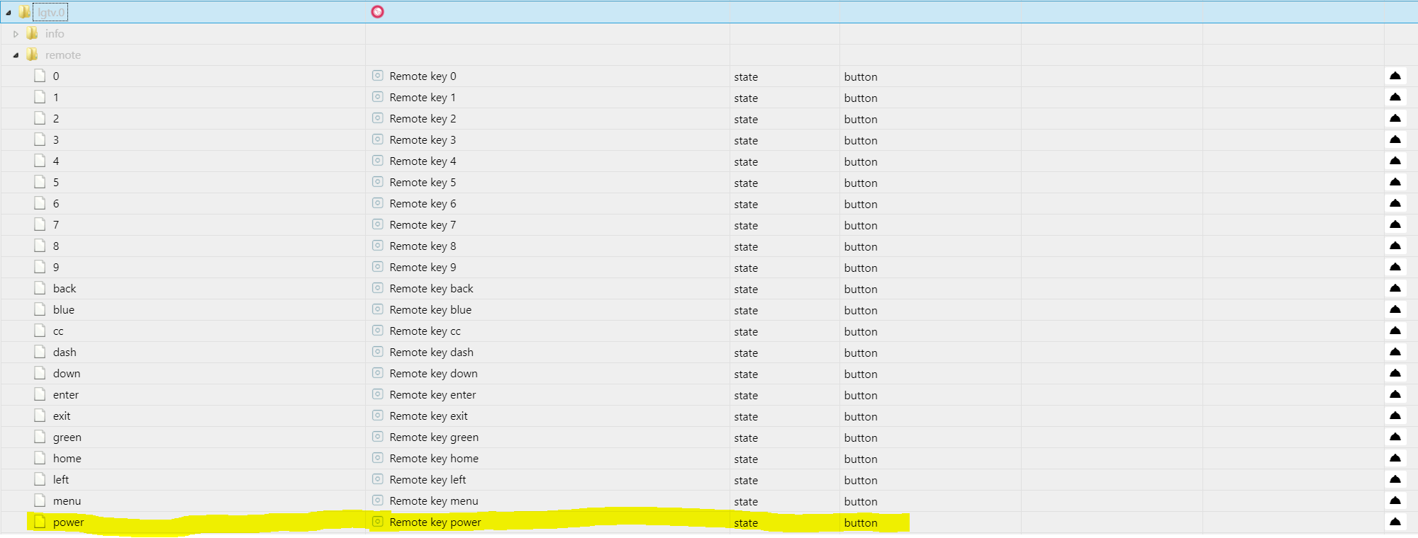Trigger the button for Remote key 3
Image resolution: width=1418 pixels, height=538 pixels.
(1395, 139)
